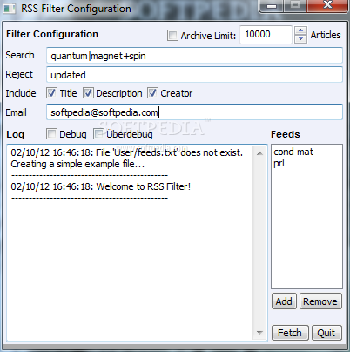Minimize the RSS Filter Configuration window

tap(271, 6)
